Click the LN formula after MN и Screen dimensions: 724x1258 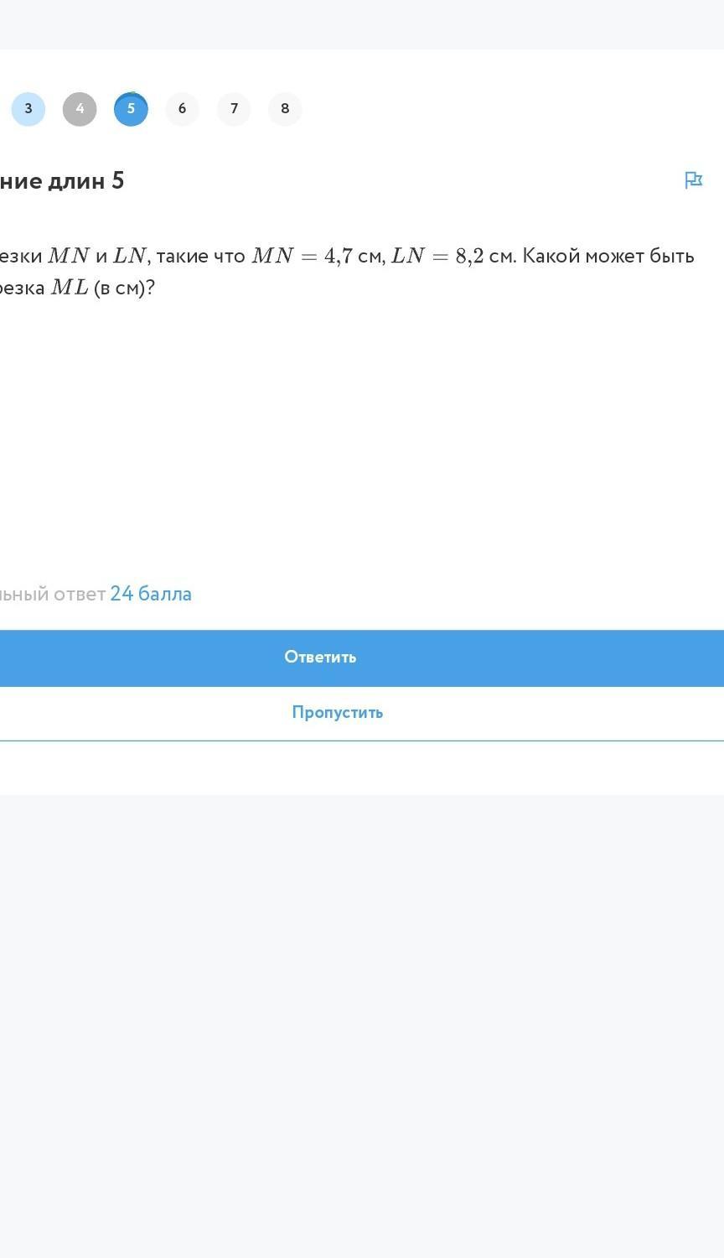[x=130, y=256]
